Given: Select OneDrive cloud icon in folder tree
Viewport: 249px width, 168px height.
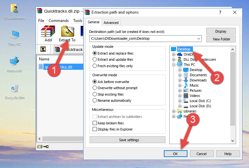Looking at the screenshot, I should [x=180, y=54].
